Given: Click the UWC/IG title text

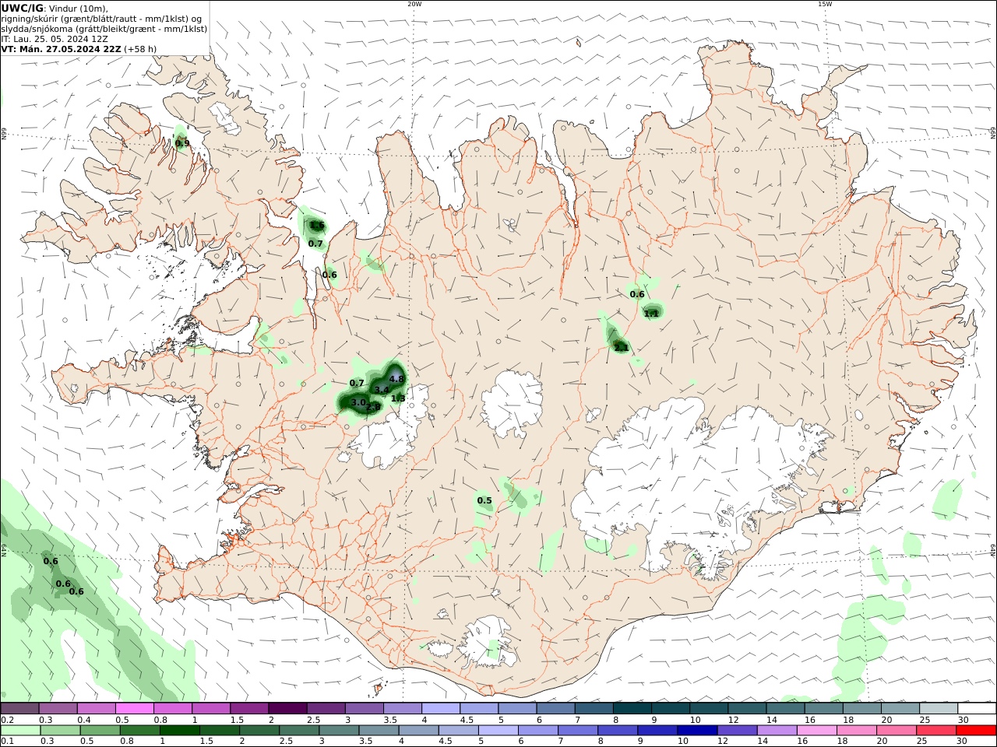Looking at the screenshot, I should [x=22, y=9].
